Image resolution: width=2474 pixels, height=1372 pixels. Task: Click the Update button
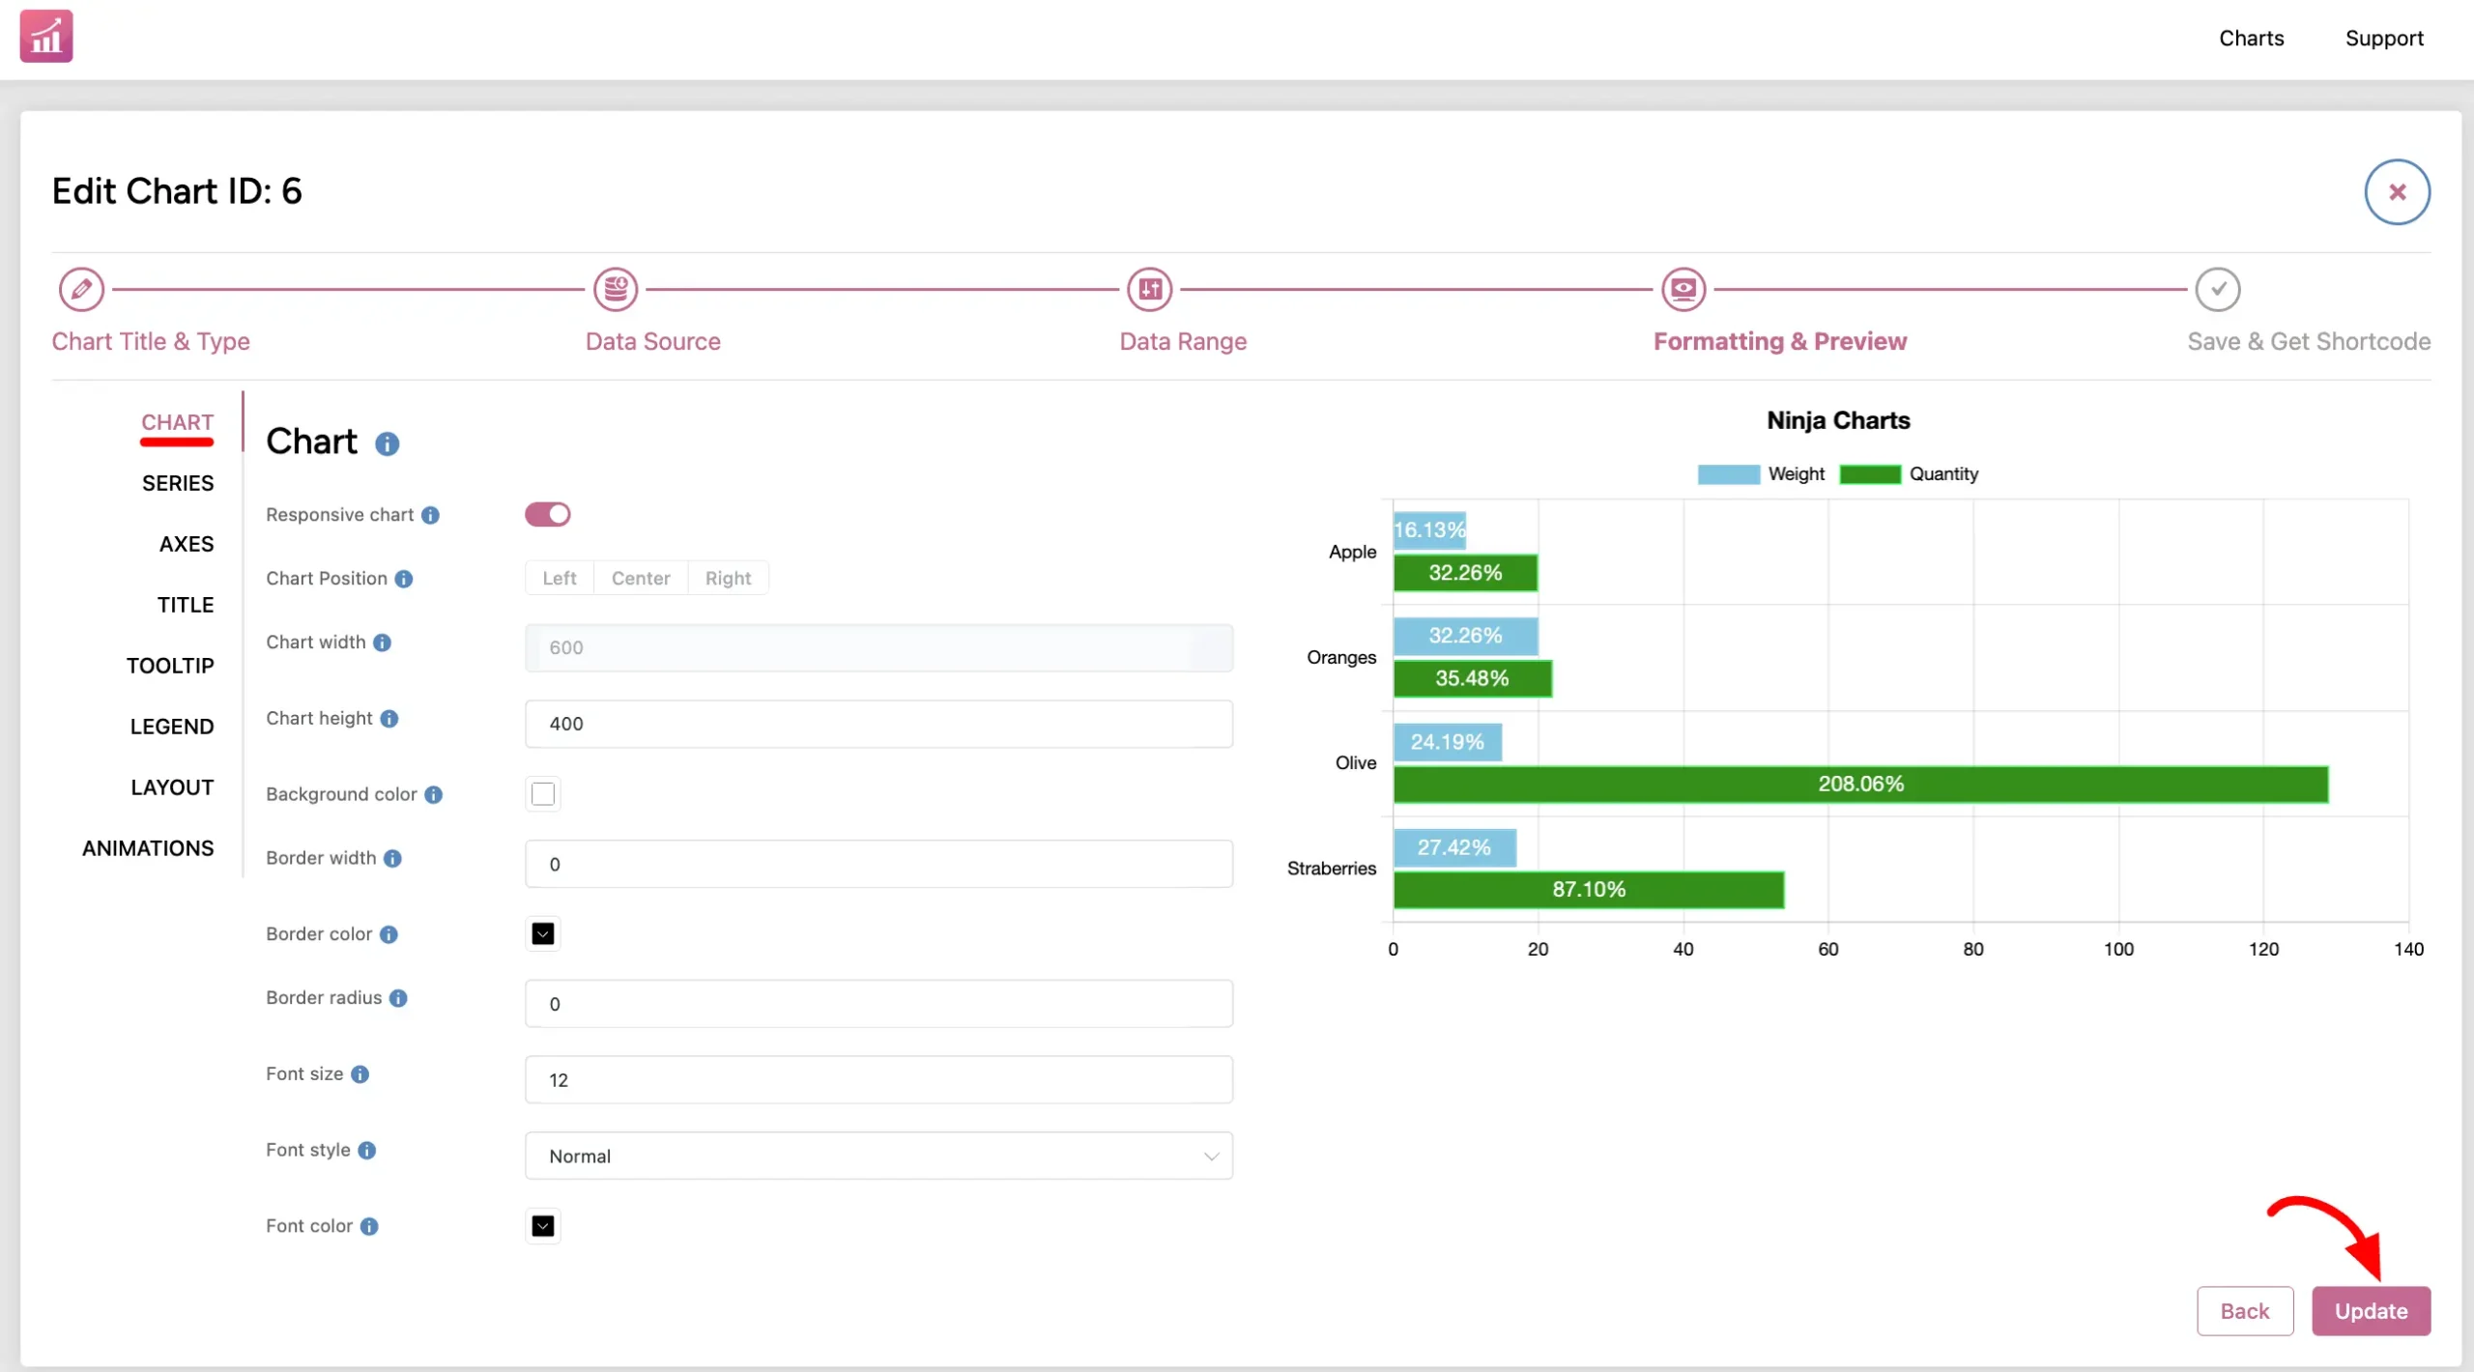point(2371,1311)
